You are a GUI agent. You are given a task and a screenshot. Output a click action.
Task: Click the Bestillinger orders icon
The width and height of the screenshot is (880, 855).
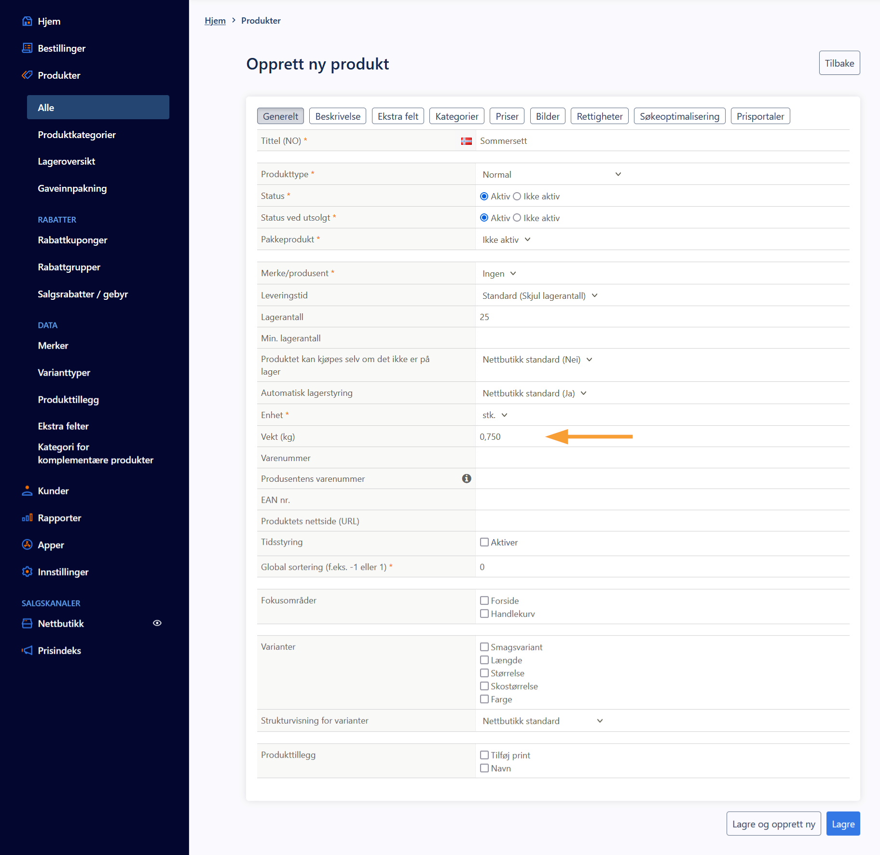tap(27, 48)
